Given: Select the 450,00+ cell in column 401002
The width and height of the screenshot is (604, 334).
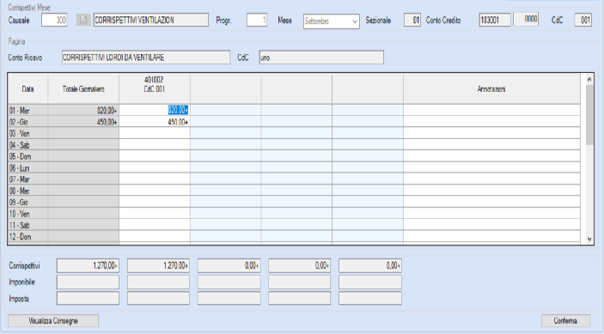Looking at the screenshot, I should click(x=155, y=122).
